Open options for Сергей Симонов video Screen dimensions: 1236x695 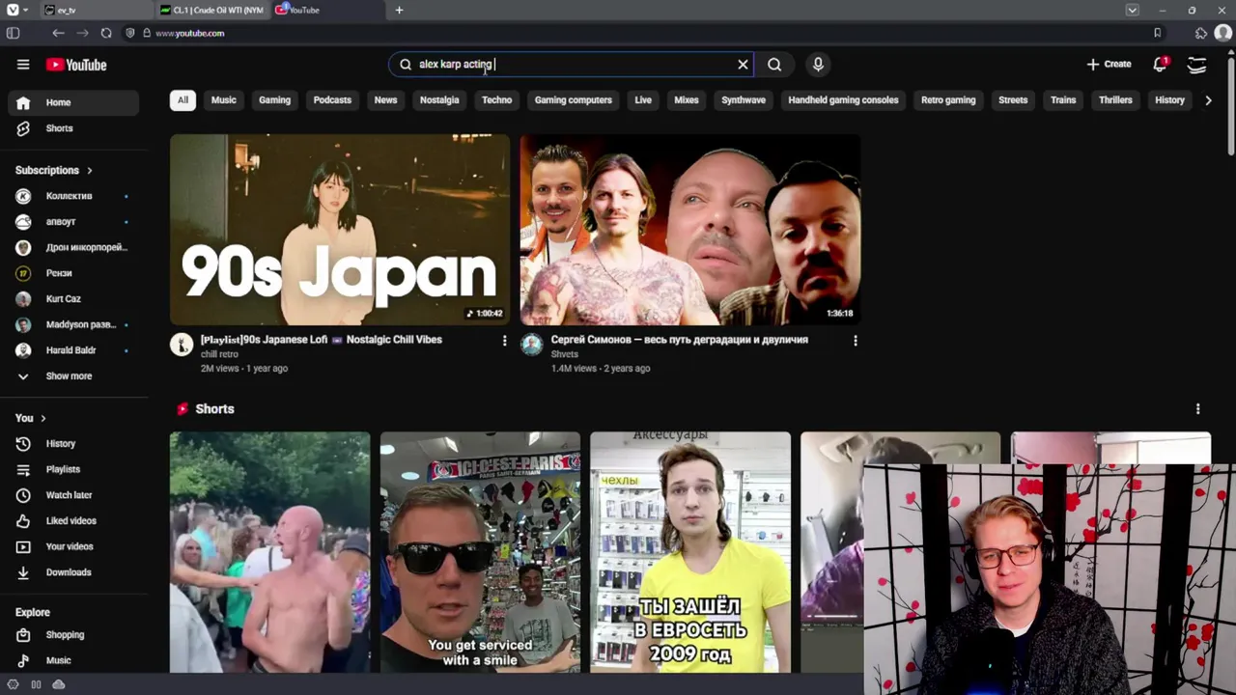click(x=855, y=341)
